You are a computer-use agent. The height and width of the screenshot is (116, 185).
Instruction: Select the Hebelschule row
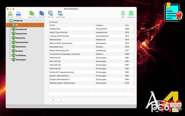[x=91, y=29]
